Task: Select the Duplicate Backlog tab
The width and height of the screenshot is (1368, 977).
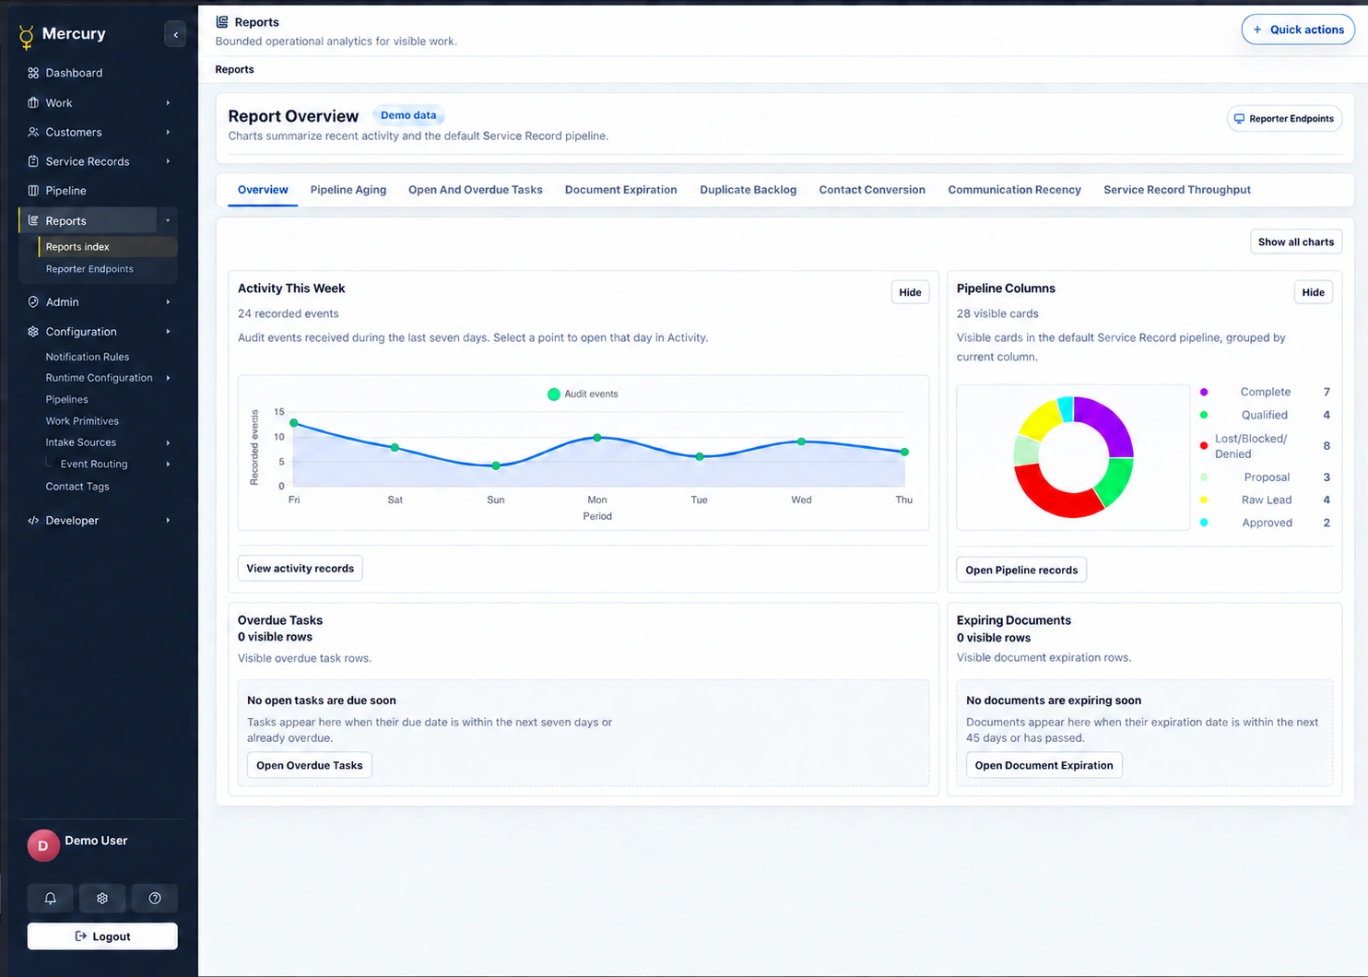Action: coord(748,190)
